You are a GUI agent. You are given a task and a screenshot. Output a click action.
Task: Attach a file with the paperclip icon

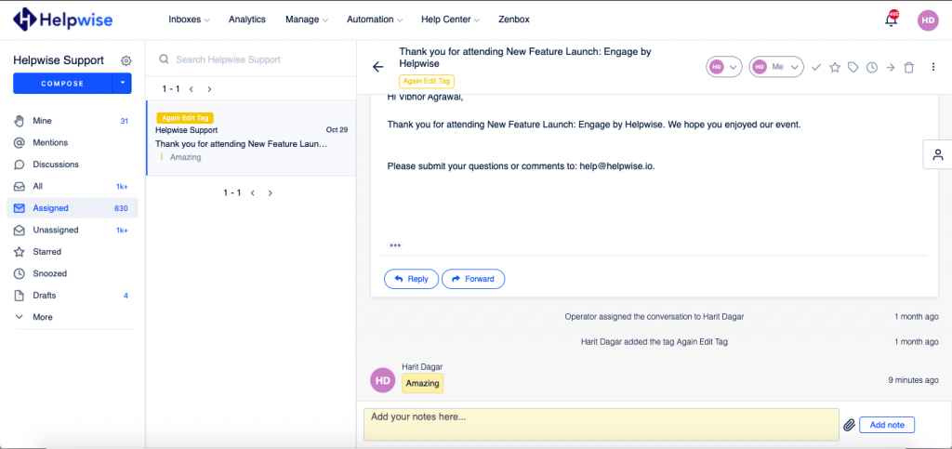(850, 426)
